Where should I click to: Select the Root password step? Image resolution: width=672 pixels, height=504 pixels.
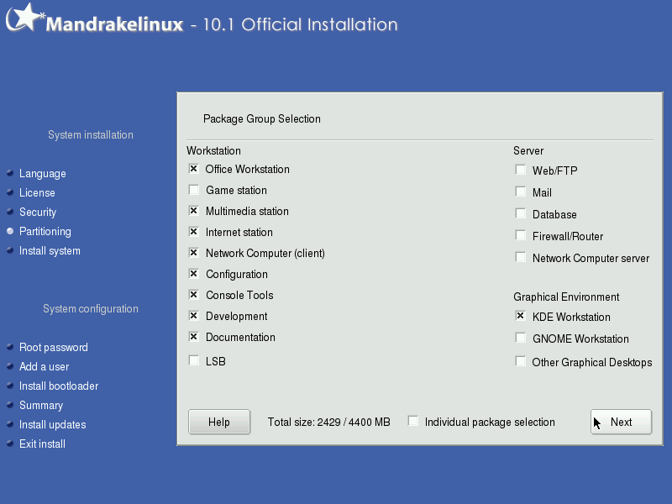(x=54, y=347)
